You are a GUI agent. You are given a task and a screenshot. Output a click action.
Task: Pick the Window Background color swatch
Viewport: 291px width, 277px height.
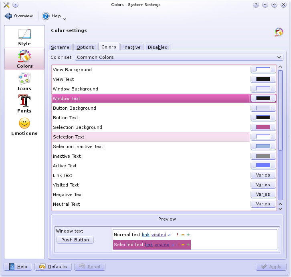tap(263, 89)
